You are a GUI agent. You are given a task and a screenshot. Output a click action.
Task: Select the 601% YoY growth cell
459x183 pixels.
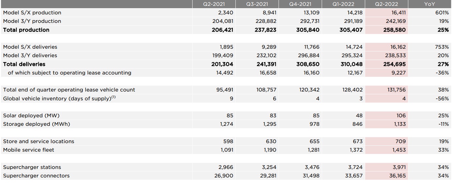(x=442, y=13)
